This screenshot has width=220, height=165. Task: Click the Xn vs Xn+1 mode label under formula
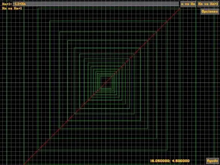pyautogui.click(x=12, y=8)
